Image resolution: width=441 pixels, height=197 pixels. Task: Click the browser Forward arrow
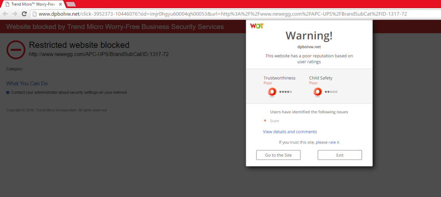pos(15,14)
